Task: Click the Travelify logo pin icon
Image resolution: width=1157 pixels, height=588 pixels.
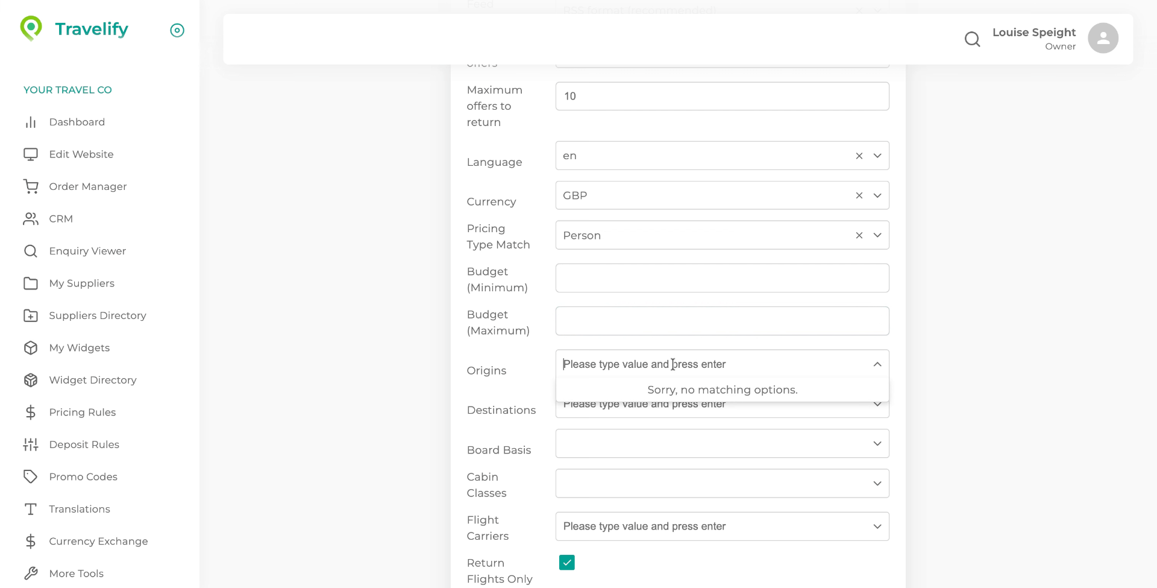Action: [31, 28]
